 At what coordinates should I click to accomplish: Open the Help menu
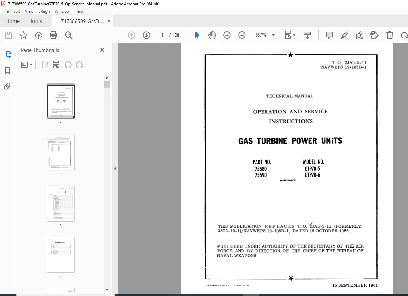[79, 11]
